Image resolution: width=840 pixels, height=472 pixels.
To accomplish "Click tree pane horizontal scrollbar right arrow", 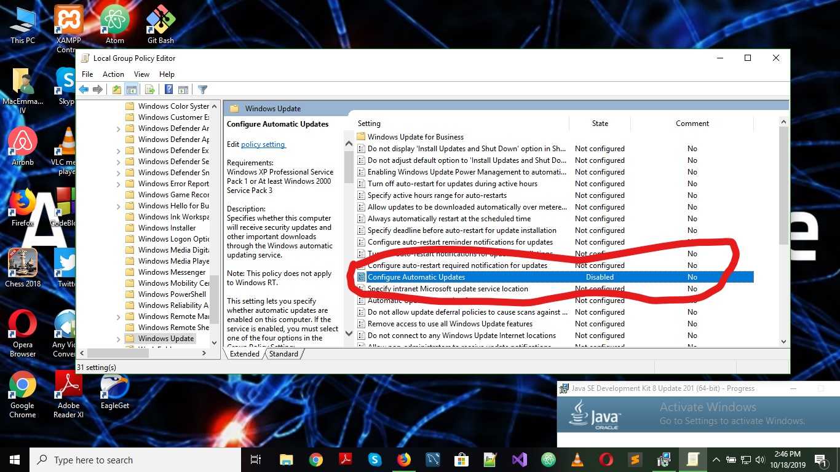I will (205, 353).
